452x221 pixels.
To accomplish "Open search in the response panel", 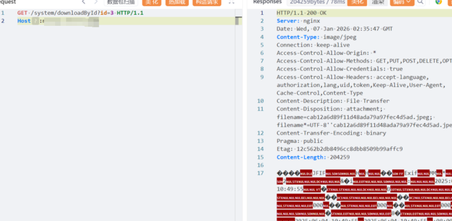I will click(x=421, y=2).
